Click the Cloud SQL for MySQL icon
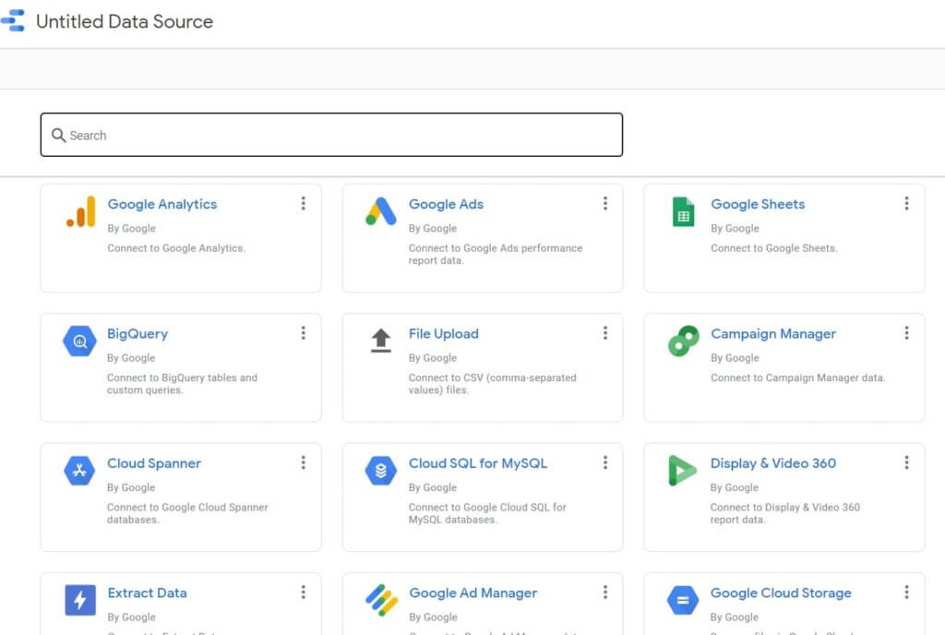The image size is (945, 635). (x=381, y=471)
